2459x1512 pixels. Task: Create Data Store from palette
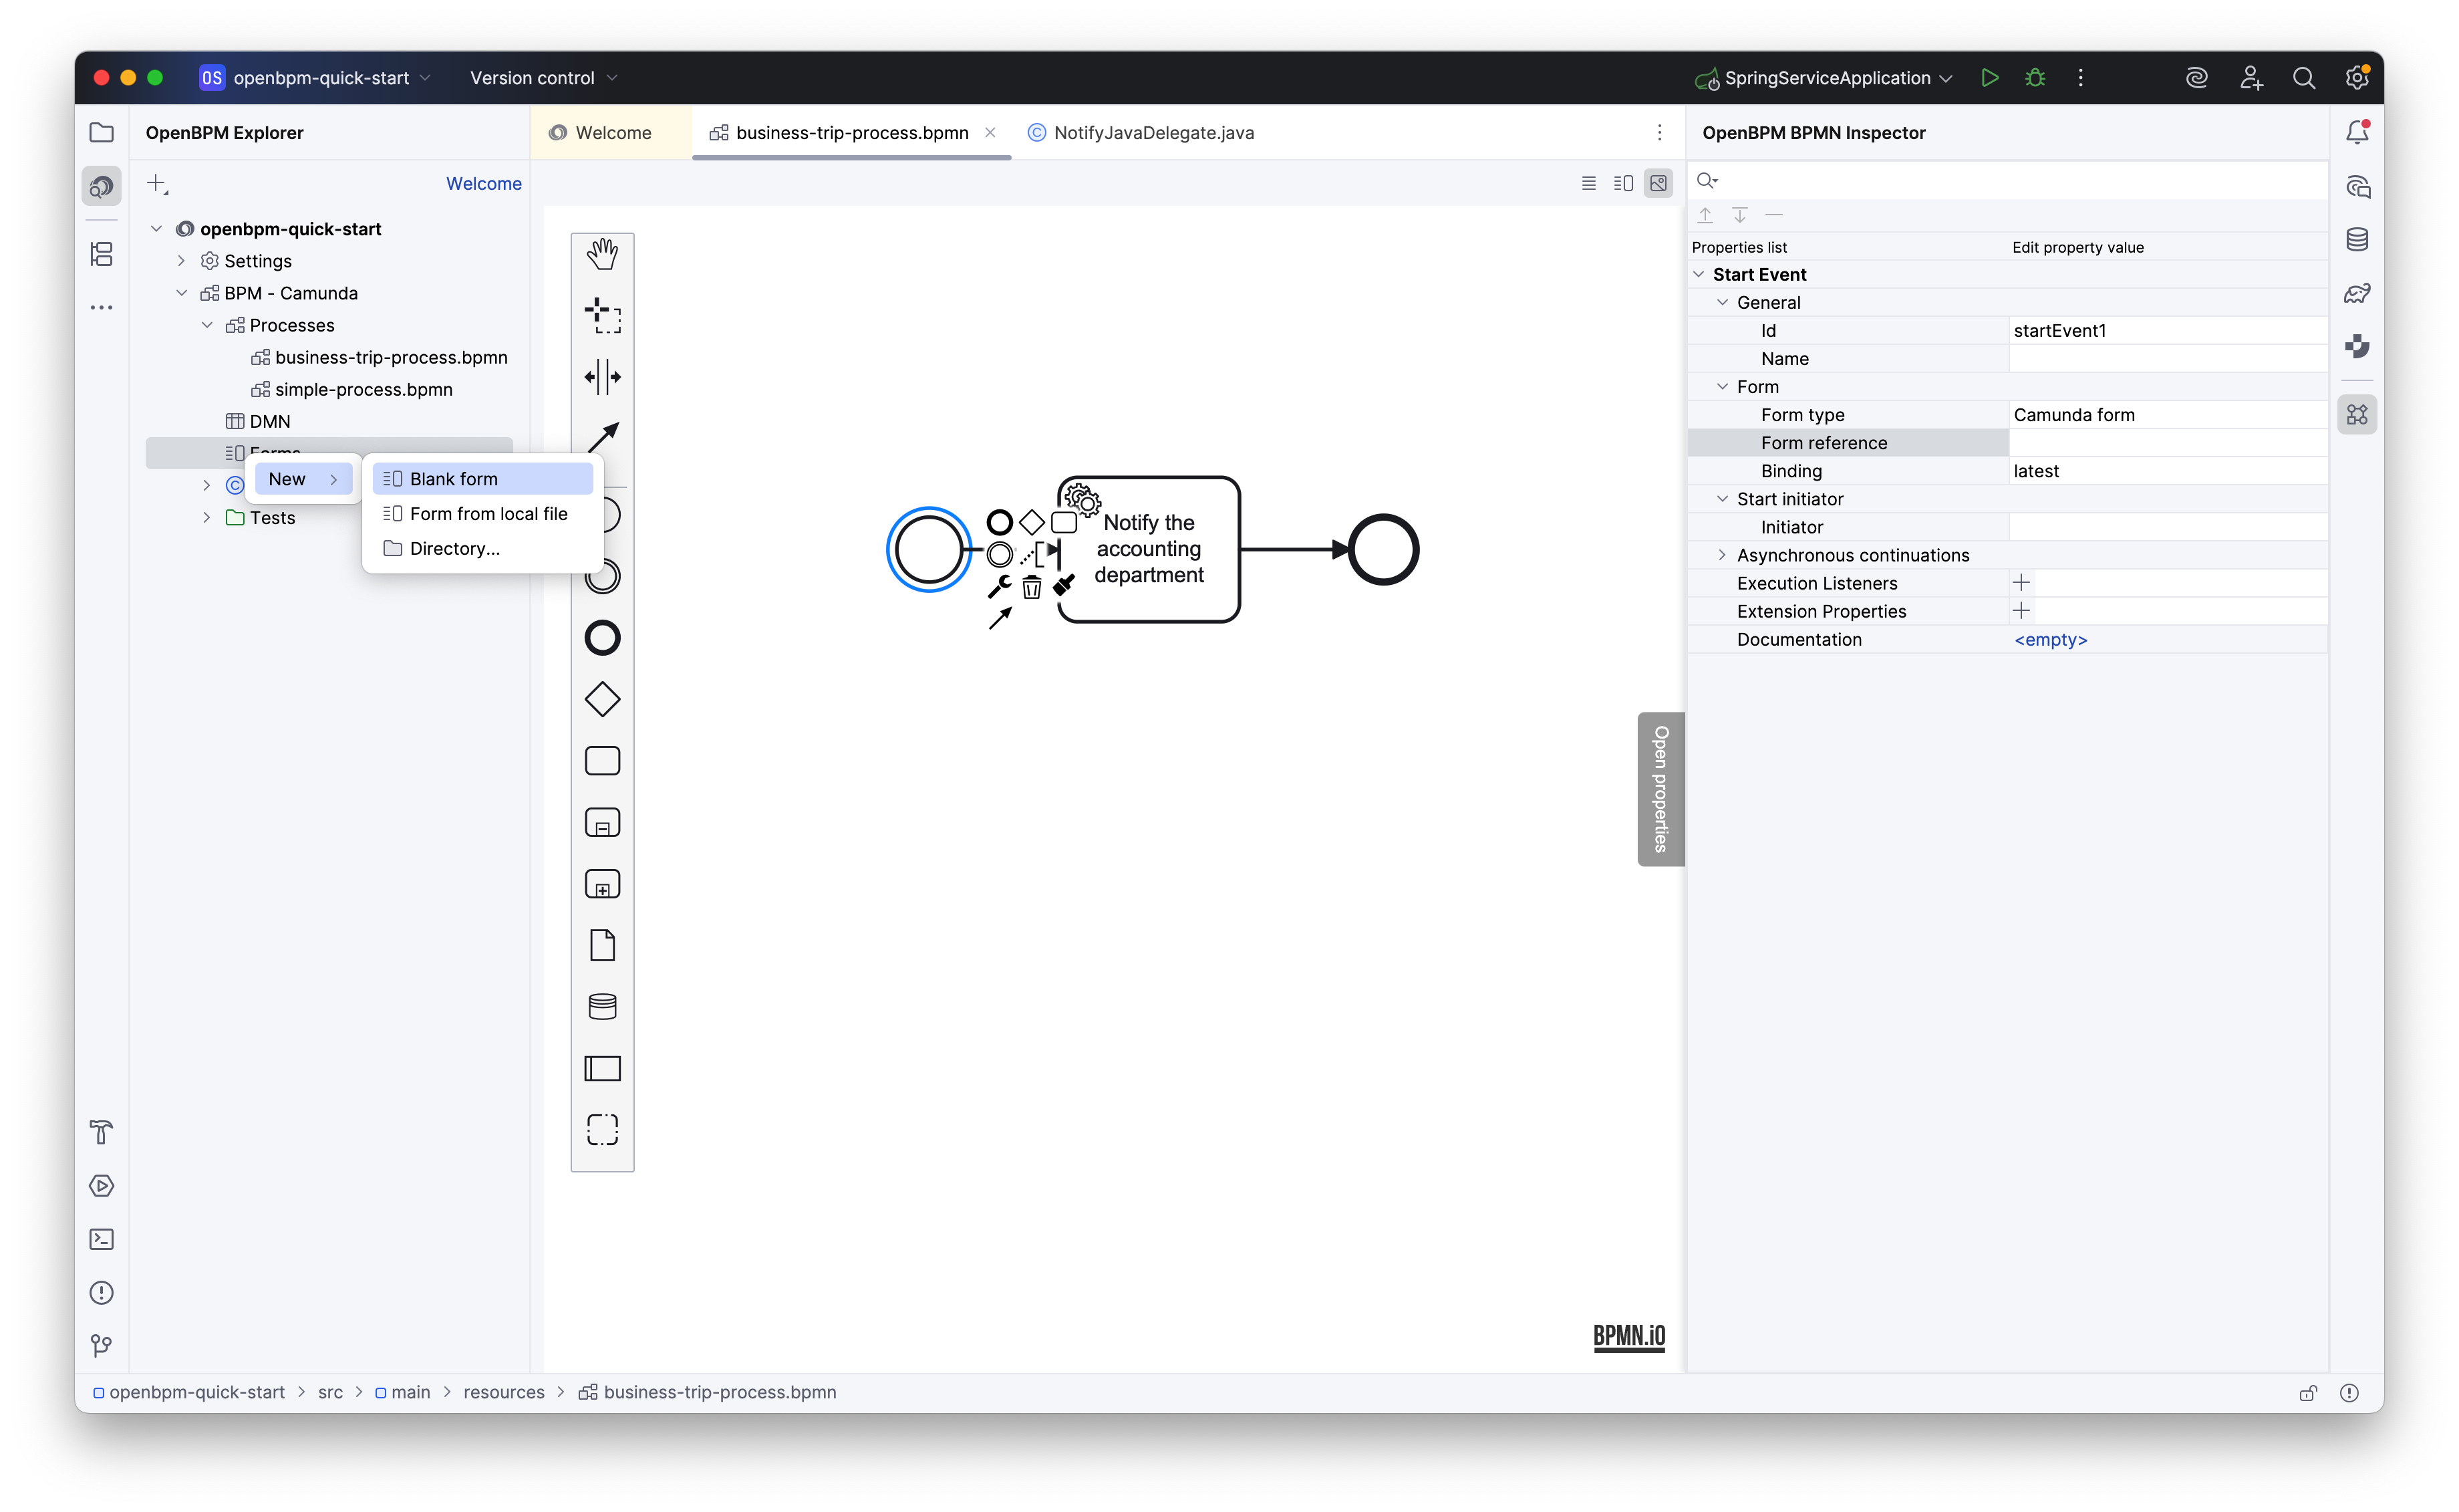(602, 1006)
